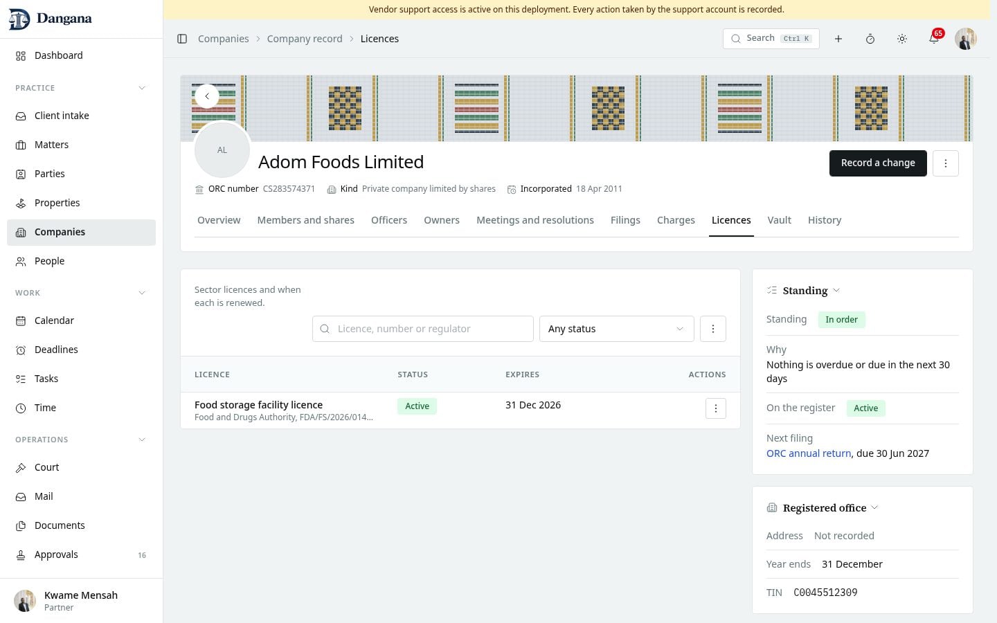This screenshot has width=997, height=623.
Task: Go to Company record breadcrumb
Action: click(x=305, y=39)
